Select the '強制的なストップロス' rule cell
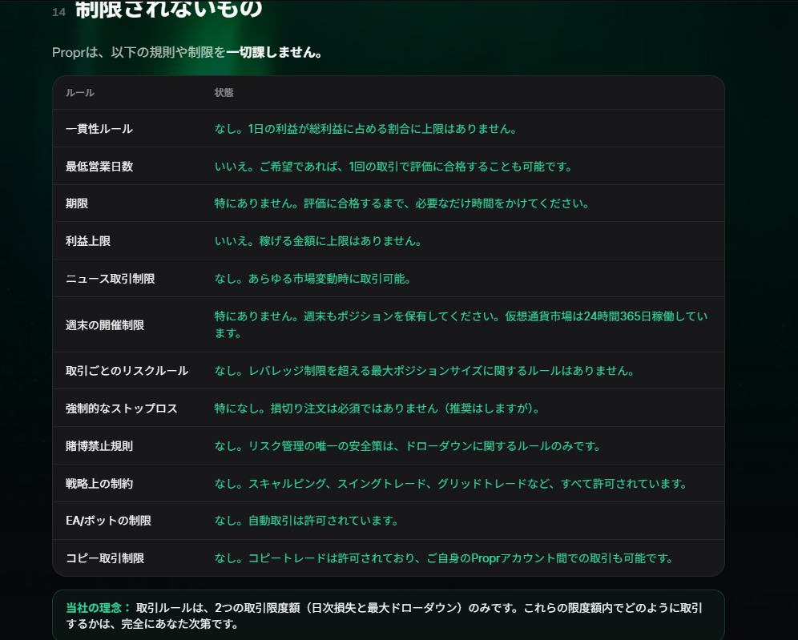This screenshot has width=798, height=640. pos(122,409)
